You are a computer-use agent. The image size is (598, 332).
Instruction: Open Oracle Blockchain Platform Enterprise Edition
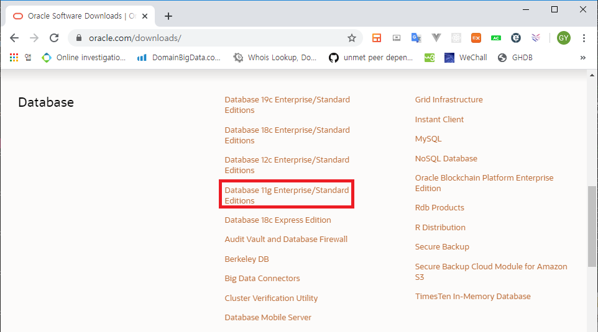tap(484, 183)
